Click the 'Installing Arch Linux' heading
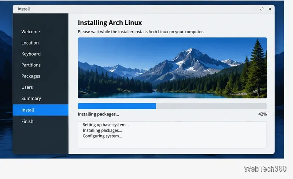Screen dimensions: 293x179 (110, 23)
